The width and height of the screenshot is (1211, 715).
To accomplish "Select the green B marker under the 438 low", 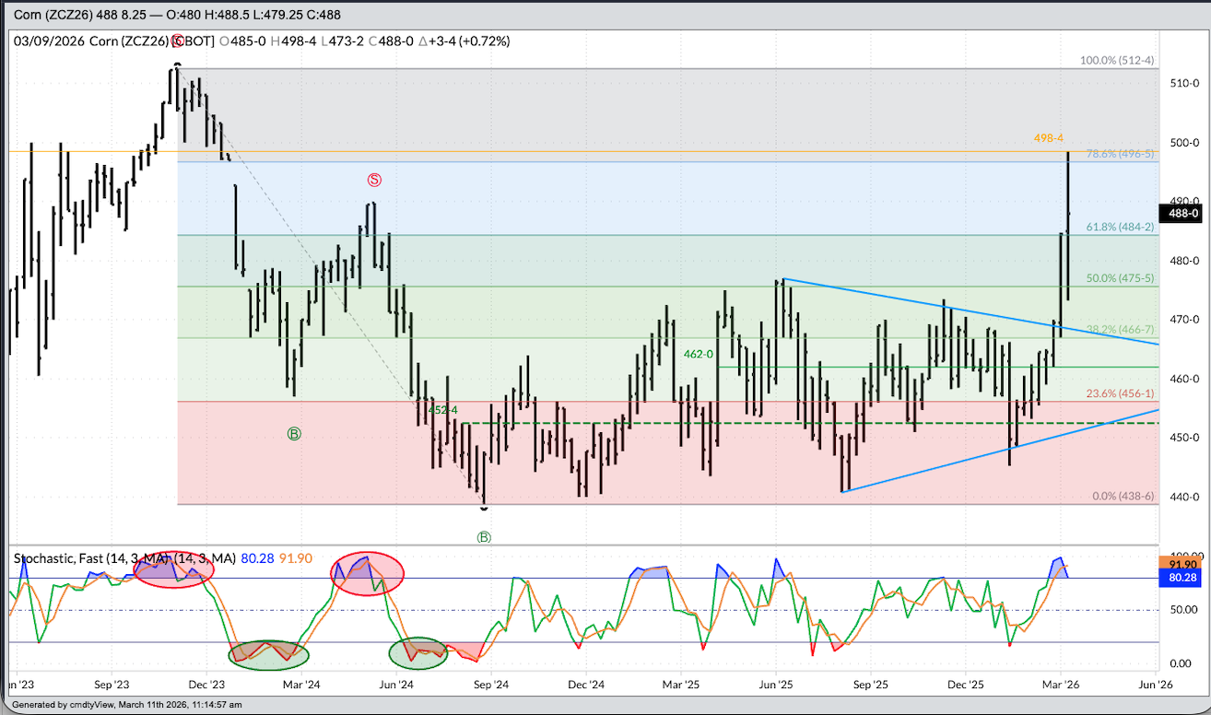I will (484, 537).
